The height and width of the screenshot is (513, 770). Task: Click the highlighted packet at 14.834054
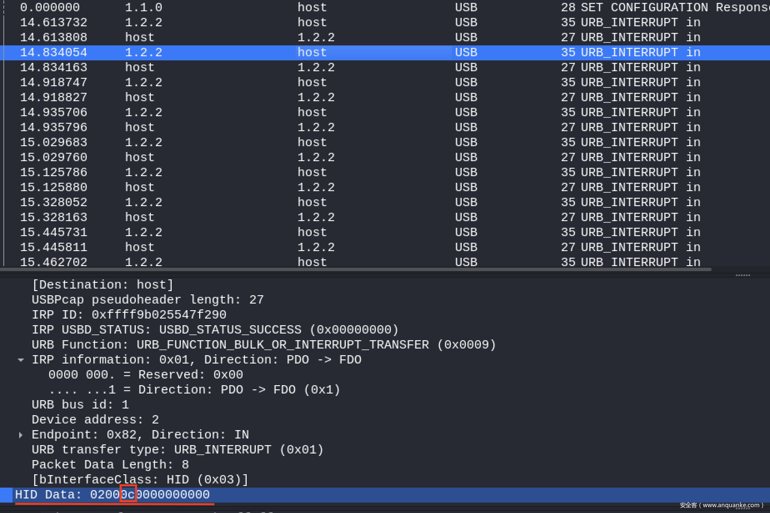pyautogui.click(x=54, y=52)
